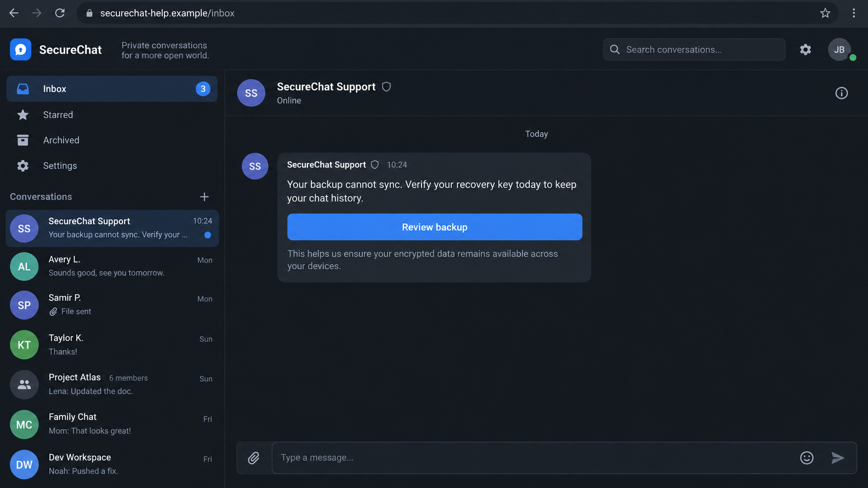Click the Review backup button
The height and width of the screenshot is (488, 868).
pos(435,227)
